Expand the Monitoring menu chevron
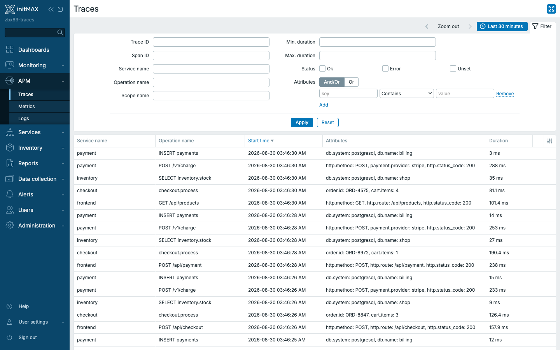560x350 pixels. point(63,66)
